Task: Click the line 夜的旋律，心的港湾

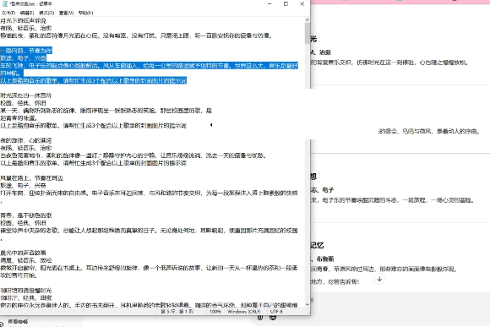Action: [26, 140]
